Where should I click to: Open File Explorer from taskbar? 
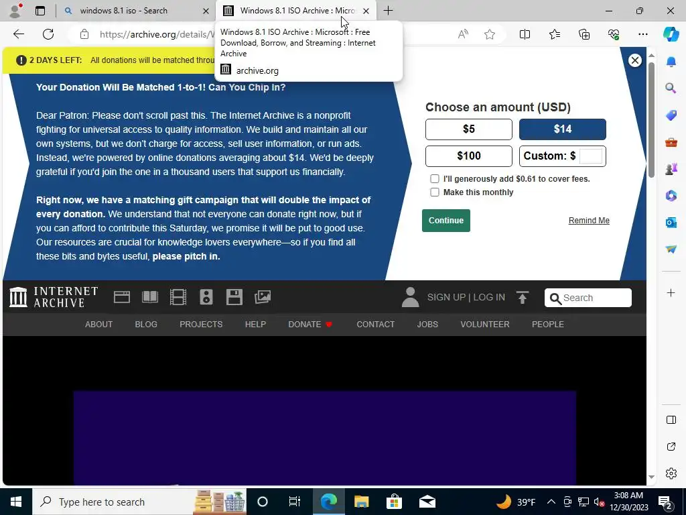361,502
